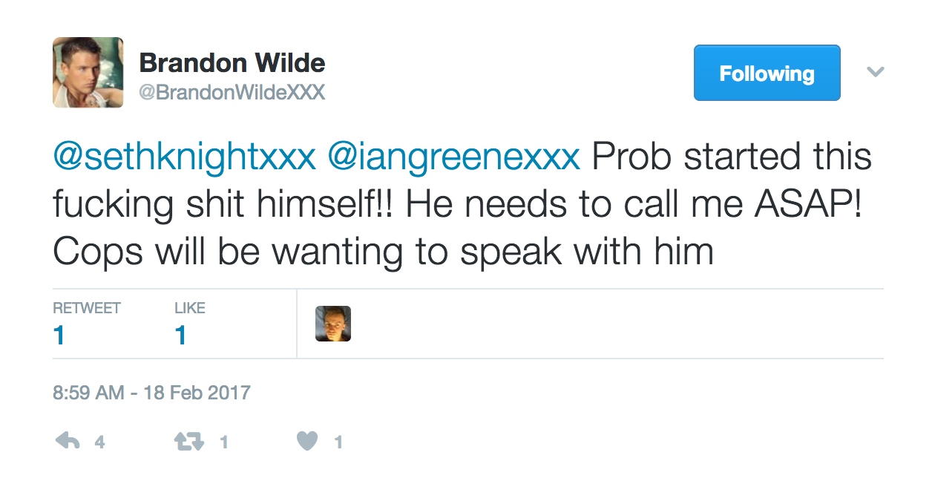Viewport: 935px width, 484px height.
Task: Click count beside the heart icon
Action: point(338,443)
